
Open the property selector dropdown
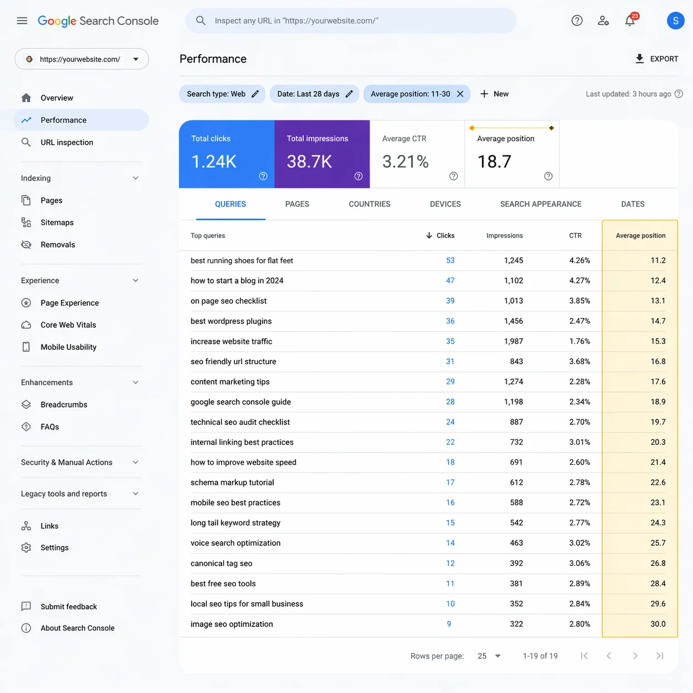click(82, 59)
